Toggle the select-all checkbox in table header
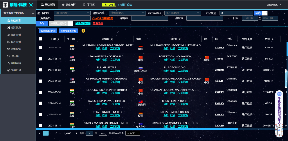This screenshot has height=141, width=288. coord(40,39)
